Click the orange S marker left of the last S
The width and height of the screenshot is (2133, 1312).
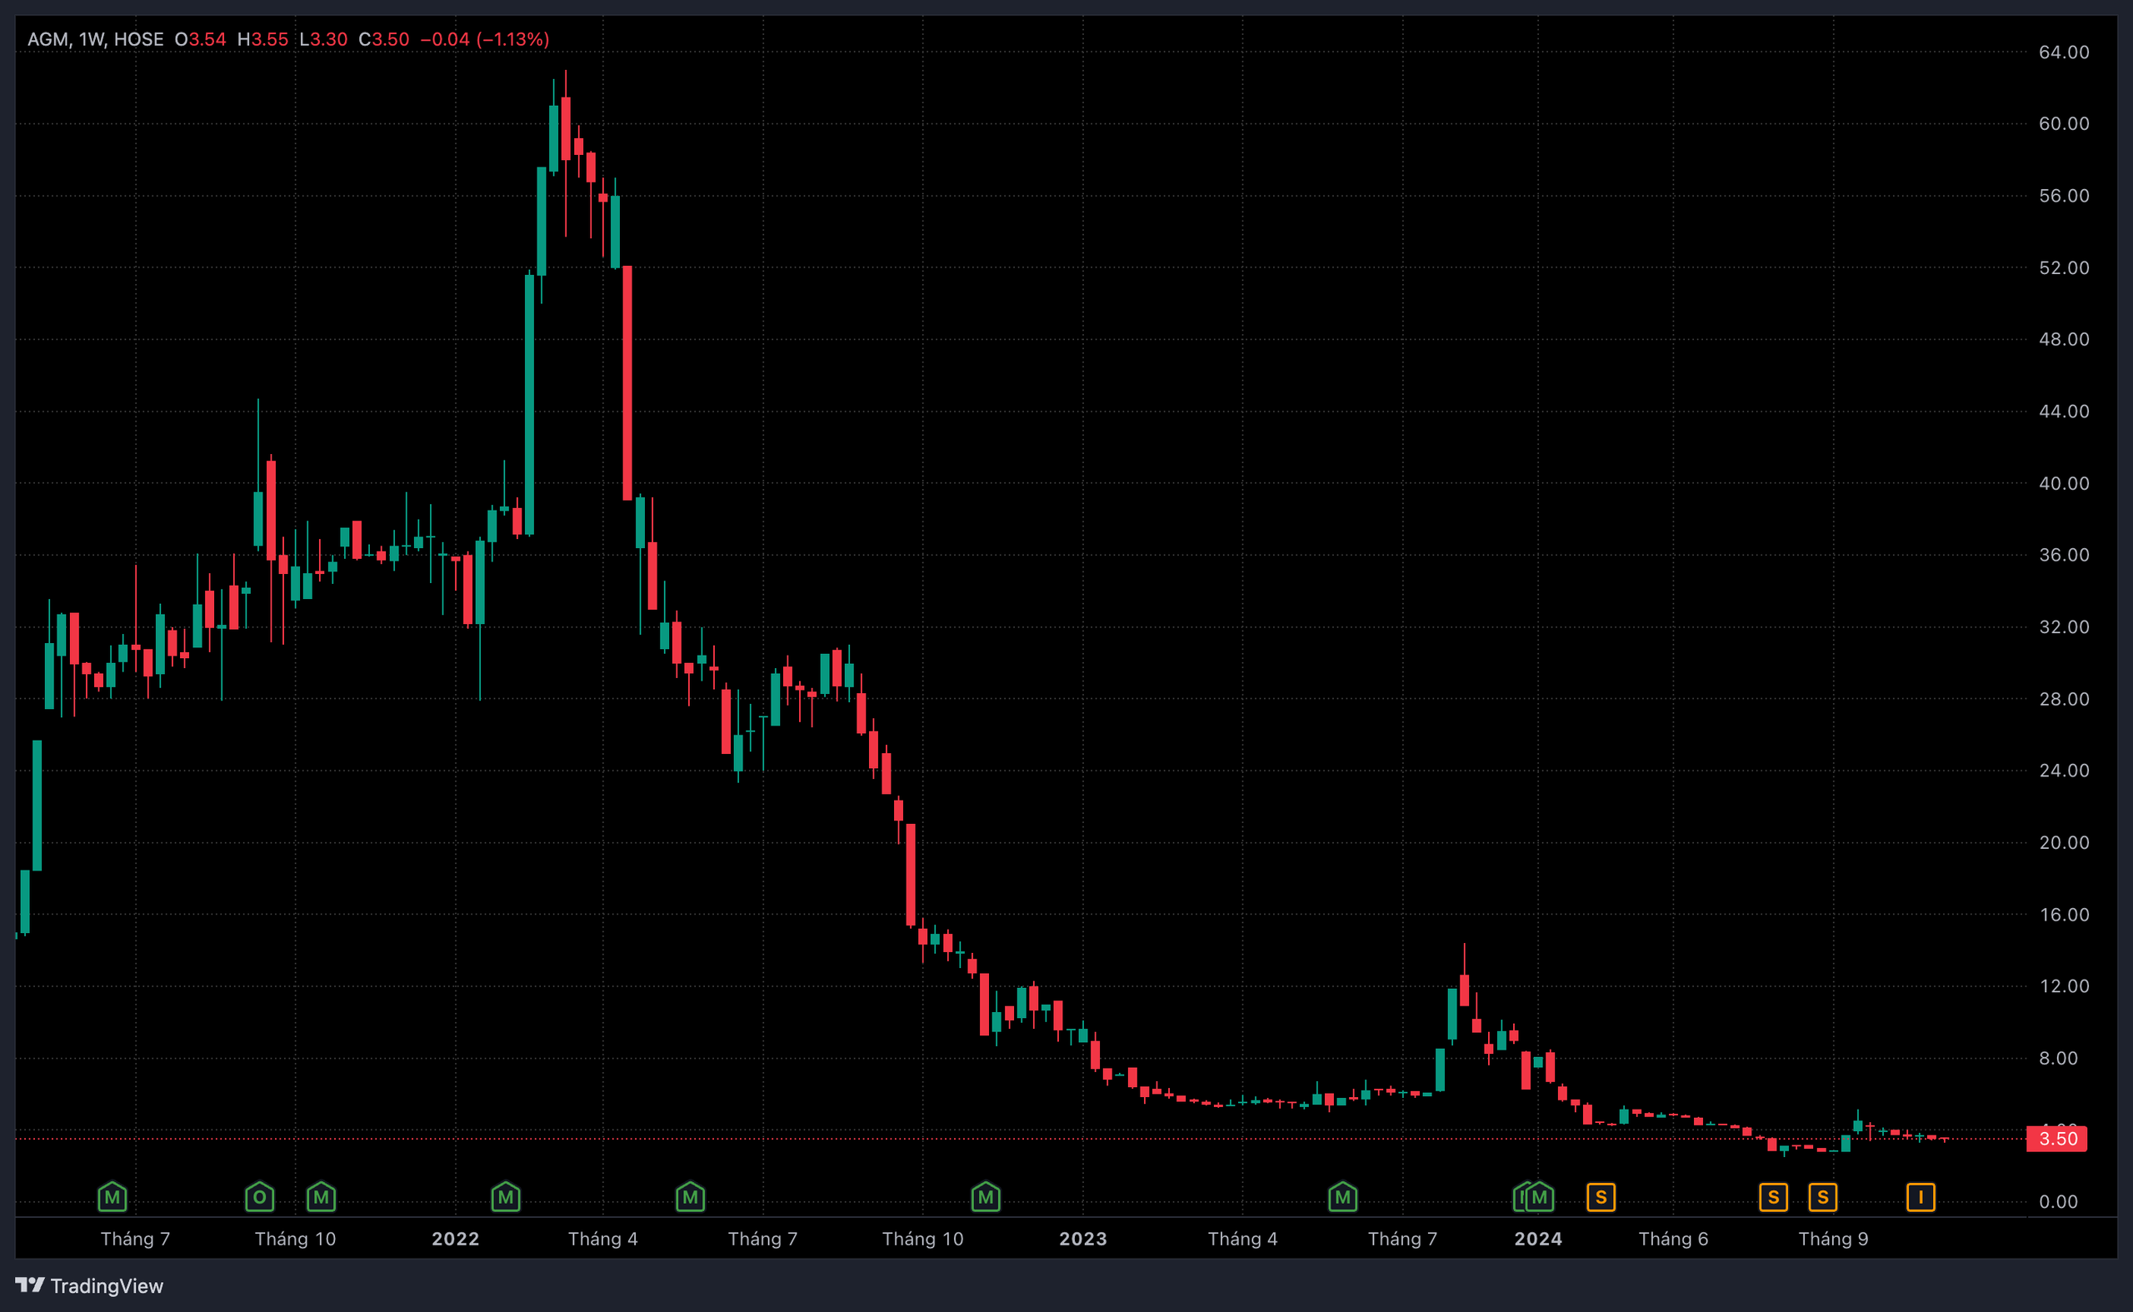(1773, 1198)
